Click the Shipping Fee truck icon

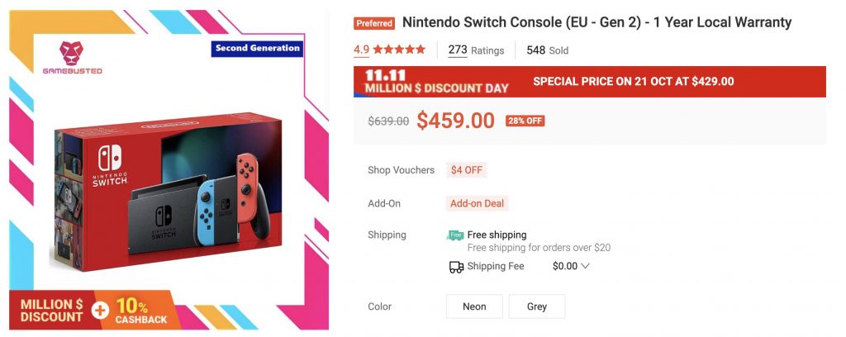[456, 267]
